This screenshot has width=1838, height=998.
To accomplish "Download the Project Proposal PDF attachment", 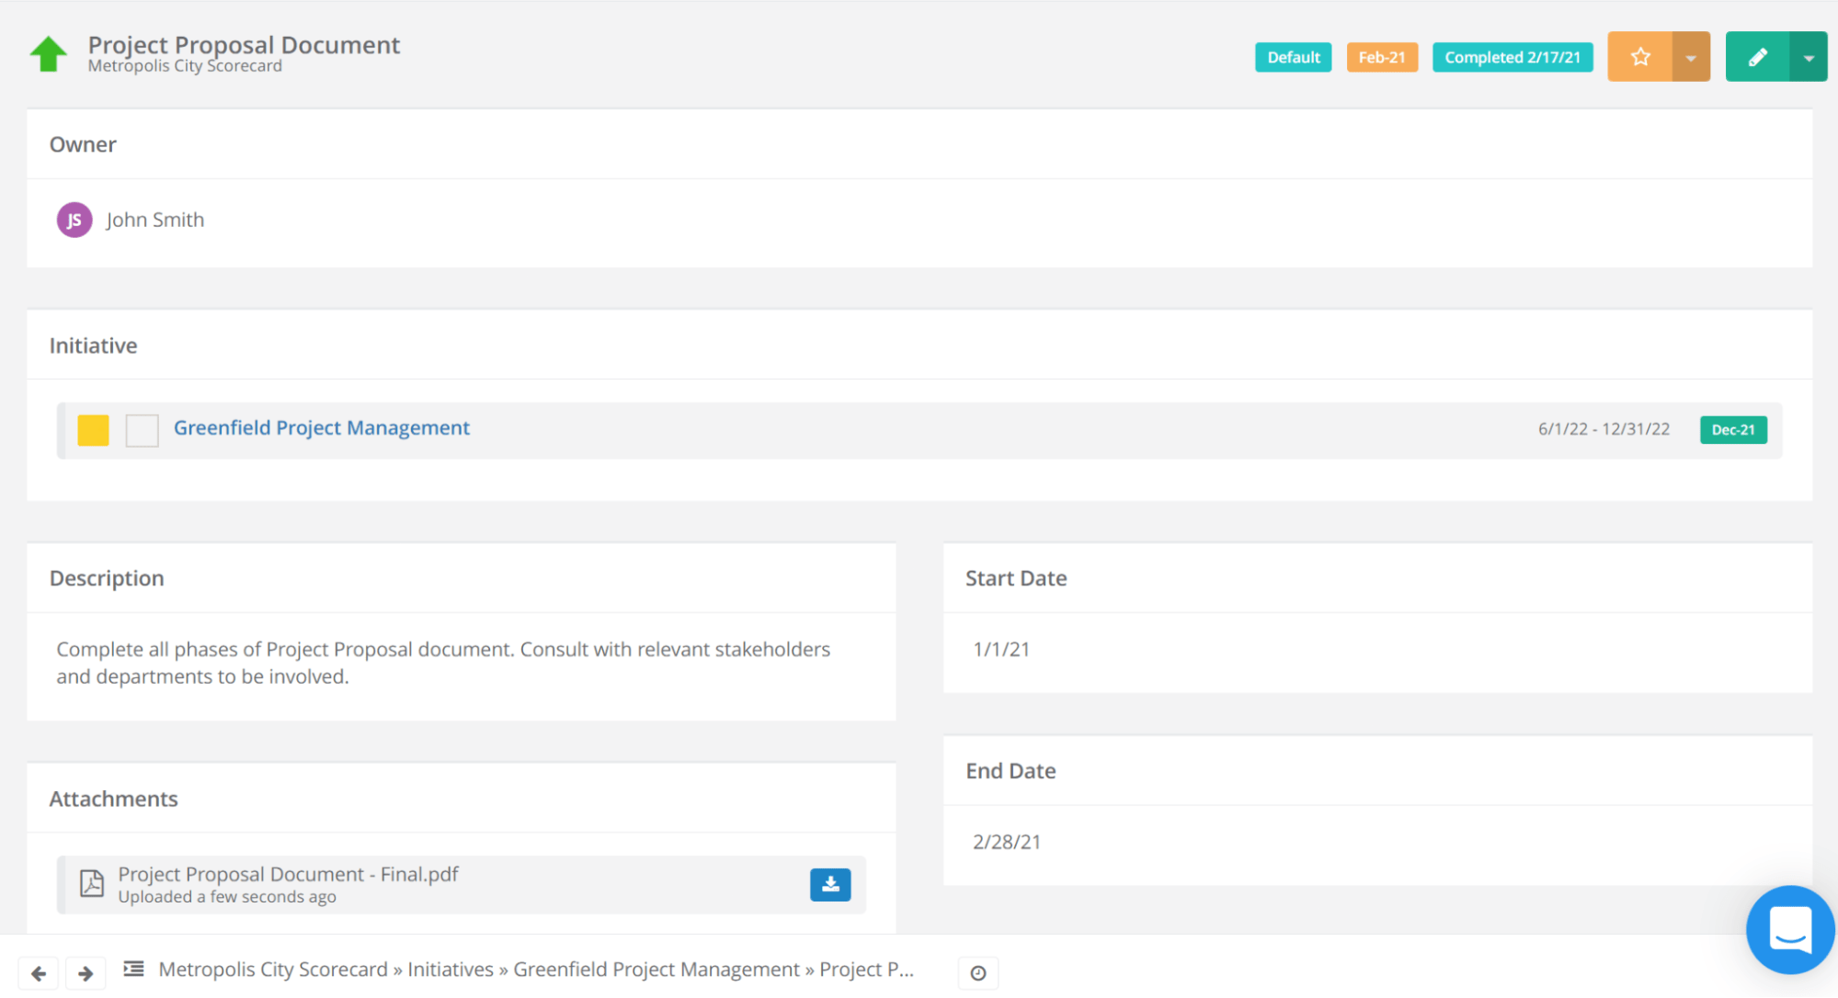I will click(829, 884).
